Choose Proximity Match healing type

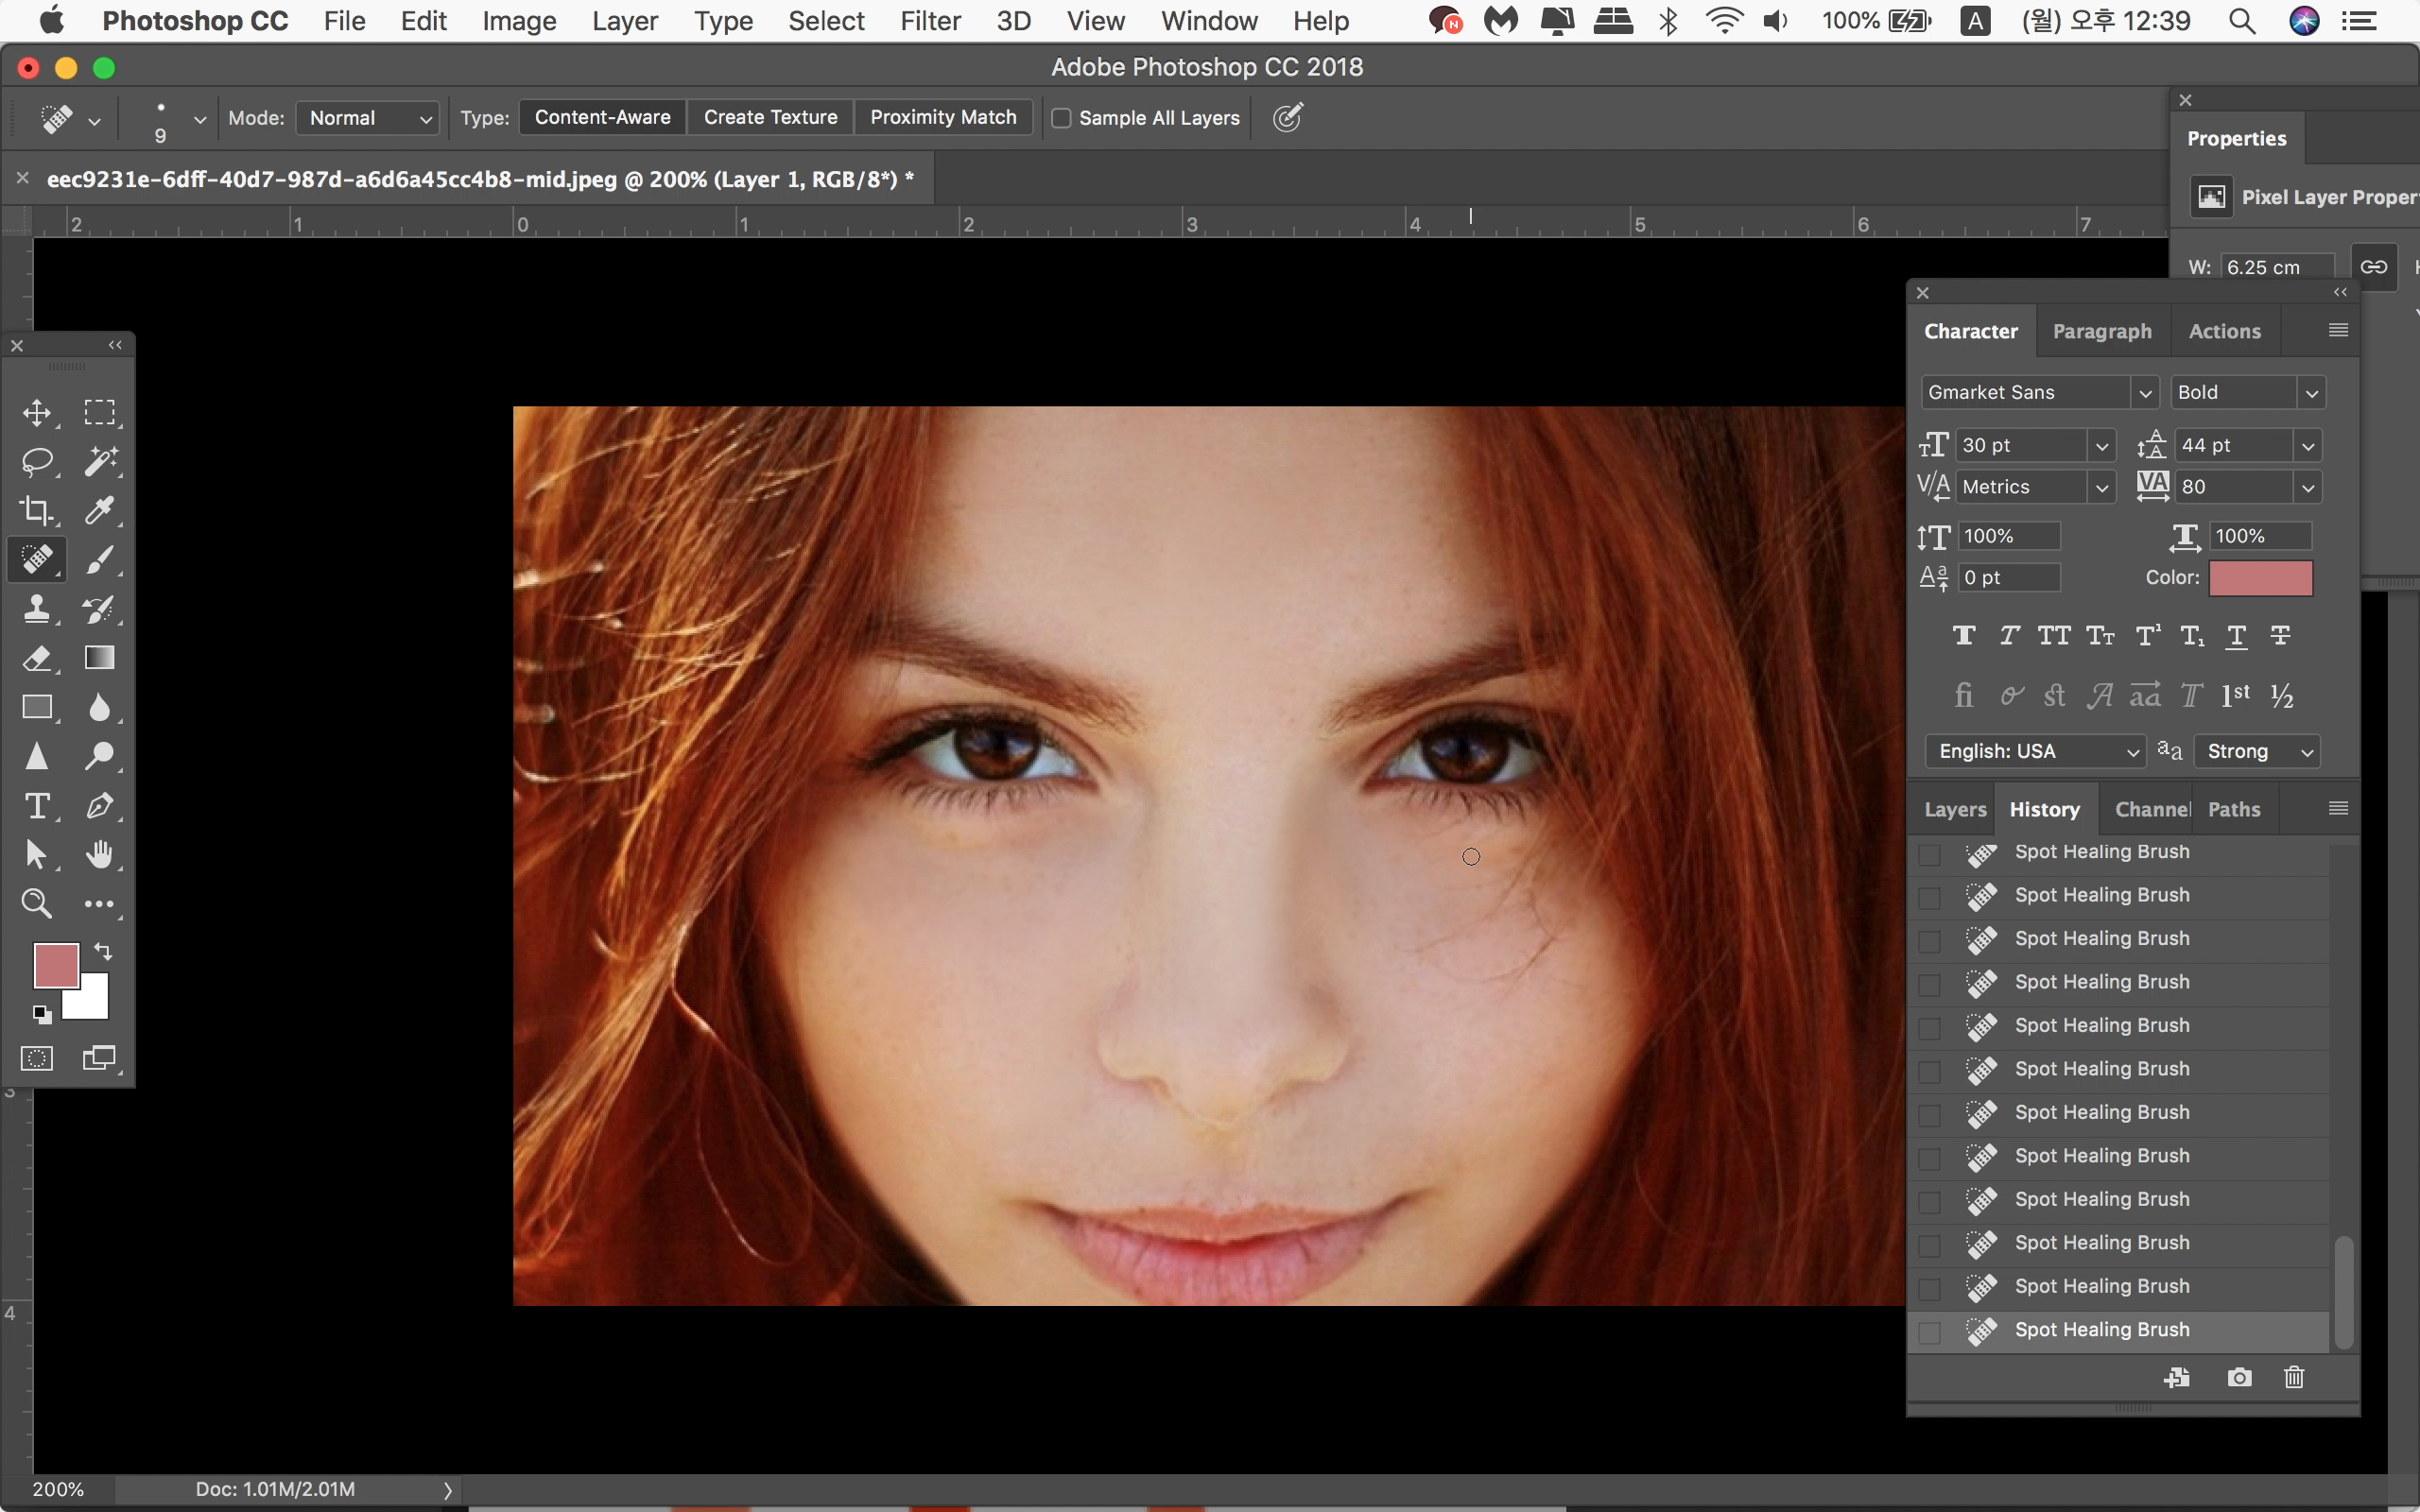pos(943,117)
